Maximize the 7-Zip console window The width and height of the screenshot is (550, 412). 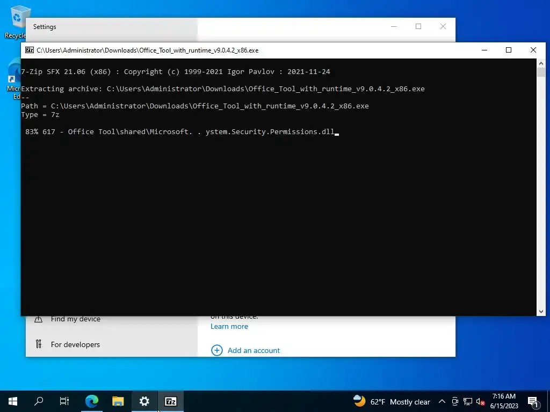click(509, 50)
